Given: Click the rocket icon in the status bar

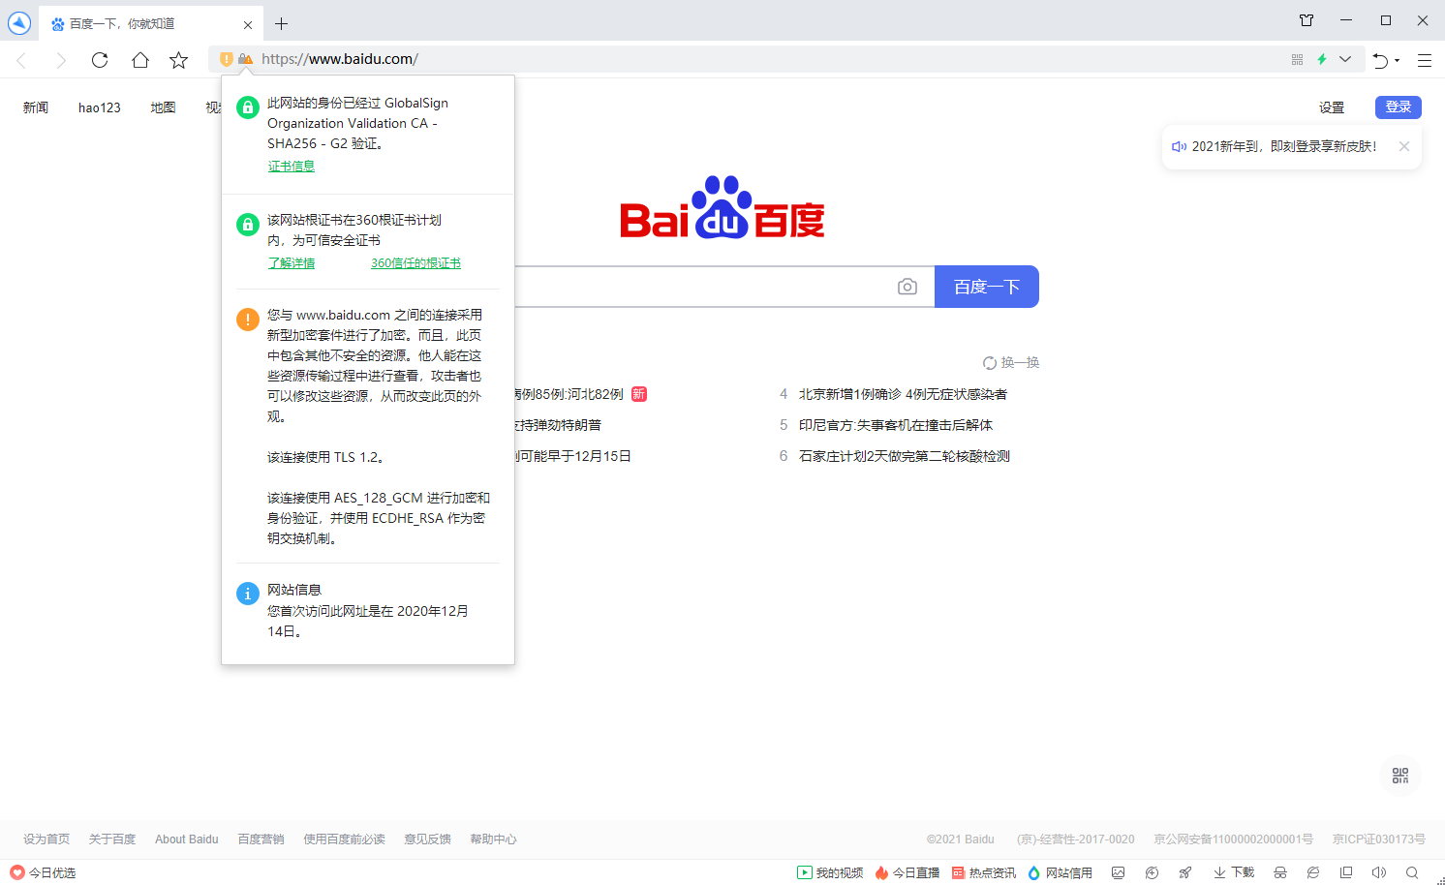Looking at the screenshot, I should click(1184, 872).
